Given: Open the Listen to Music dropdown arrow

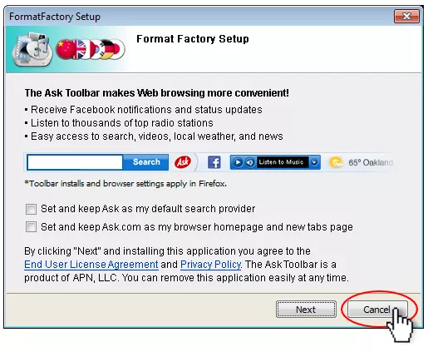Looking at the screenshot, I should point(314,162).
